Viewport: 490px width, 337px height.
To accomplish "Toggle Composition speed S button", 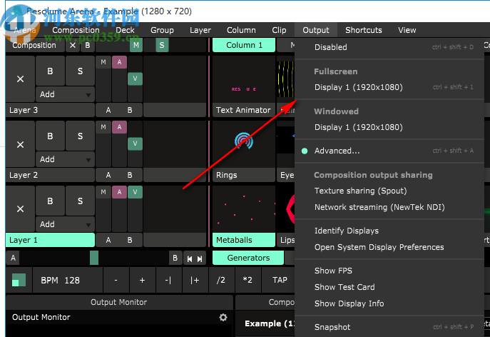I will coord(162,46).
